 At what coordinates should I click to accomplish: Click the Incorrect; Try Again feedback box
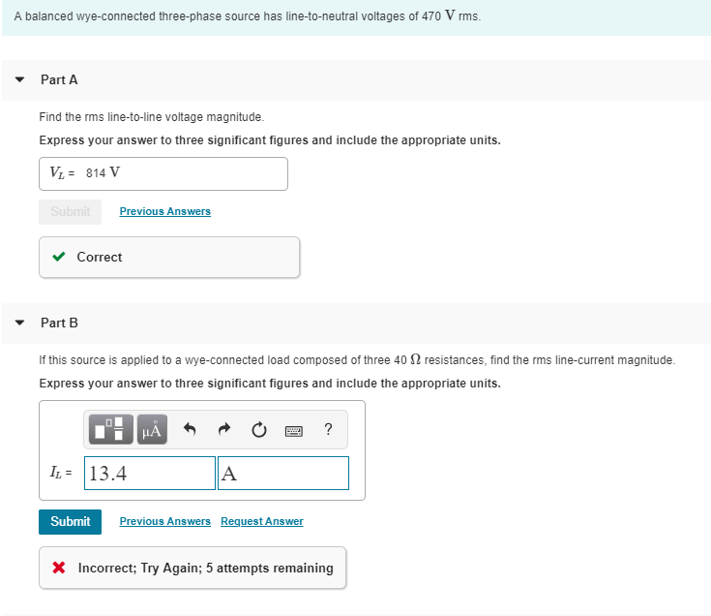193,568
